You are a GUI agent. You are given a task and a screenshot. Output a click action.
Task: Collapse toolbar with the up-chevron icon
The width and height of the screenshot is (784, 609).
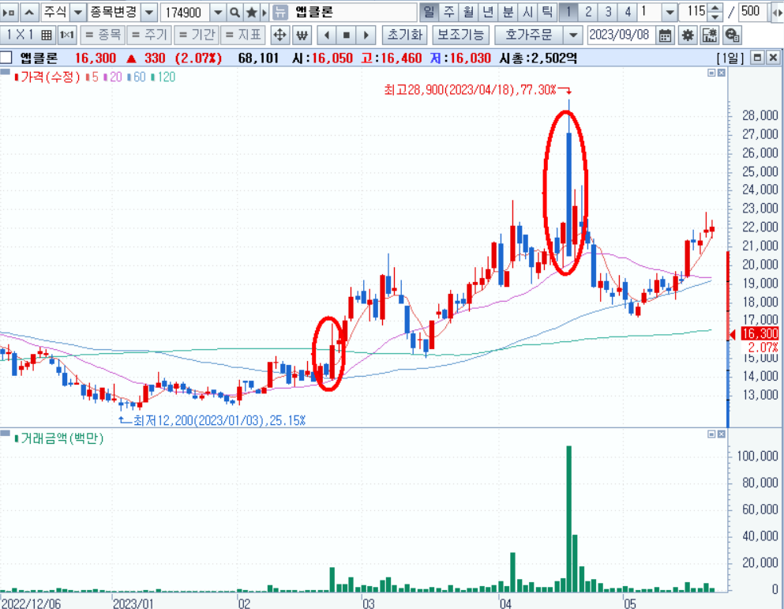[29, 13]
